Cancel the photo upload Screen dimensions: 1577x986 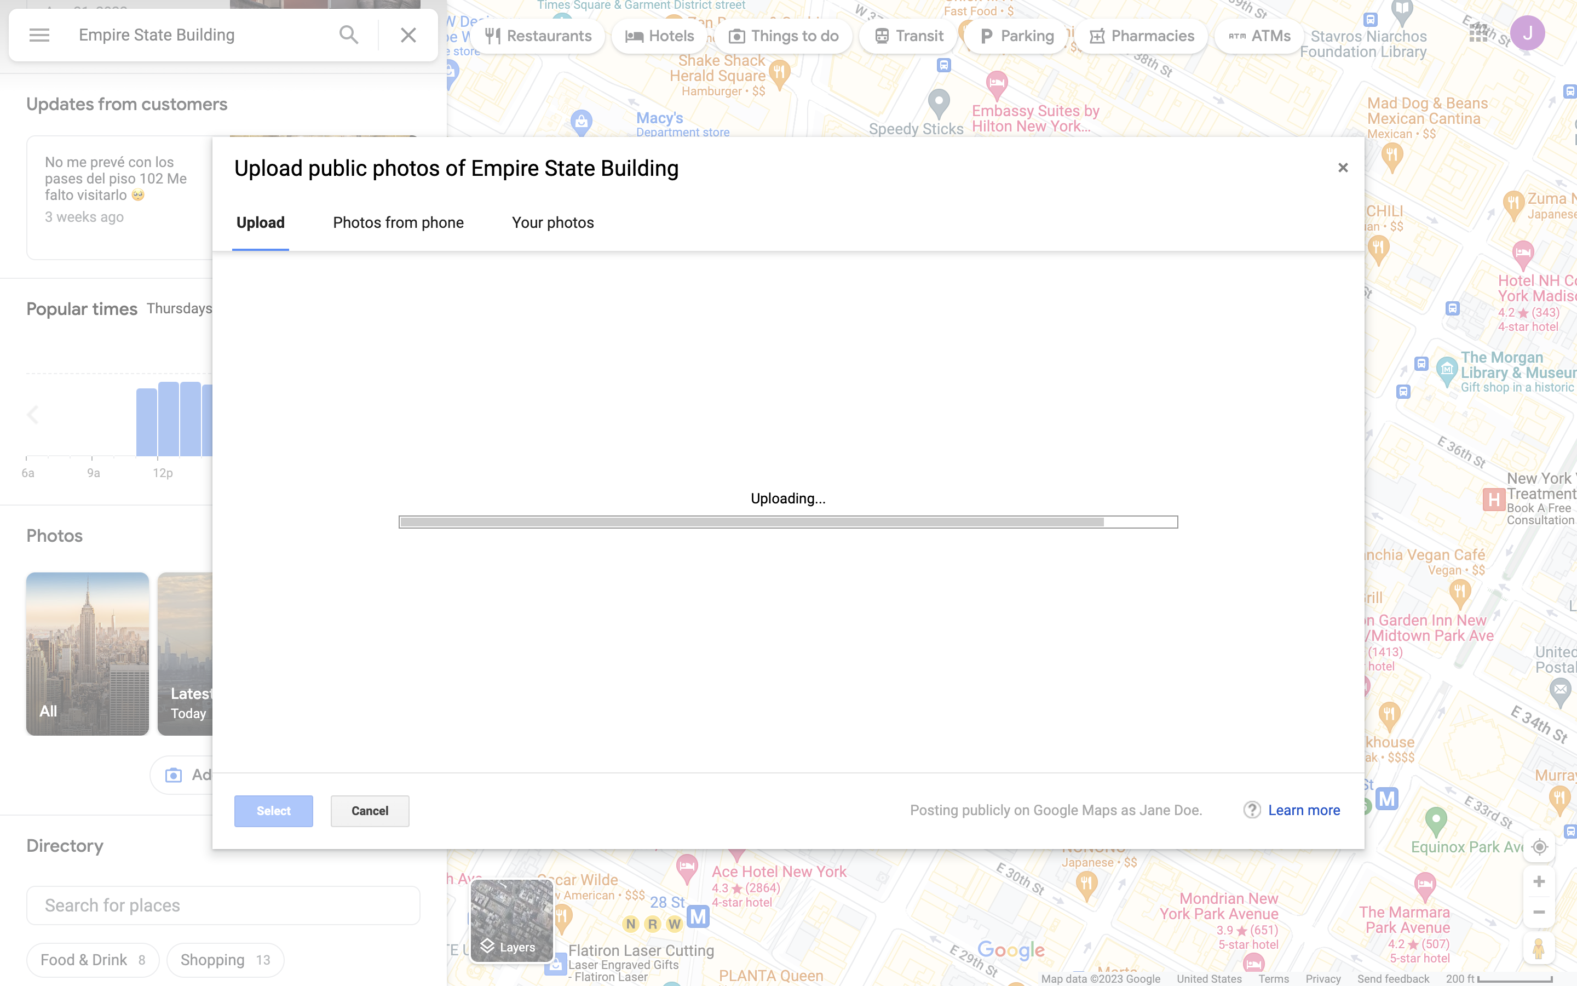(x=370, y=811)
